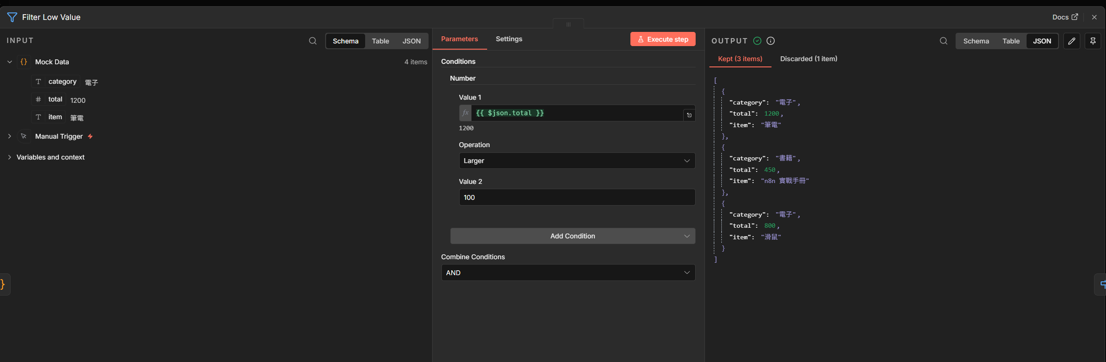
Task: Show the Discarded (1 item) tab
Action: [x=808, y=58]
